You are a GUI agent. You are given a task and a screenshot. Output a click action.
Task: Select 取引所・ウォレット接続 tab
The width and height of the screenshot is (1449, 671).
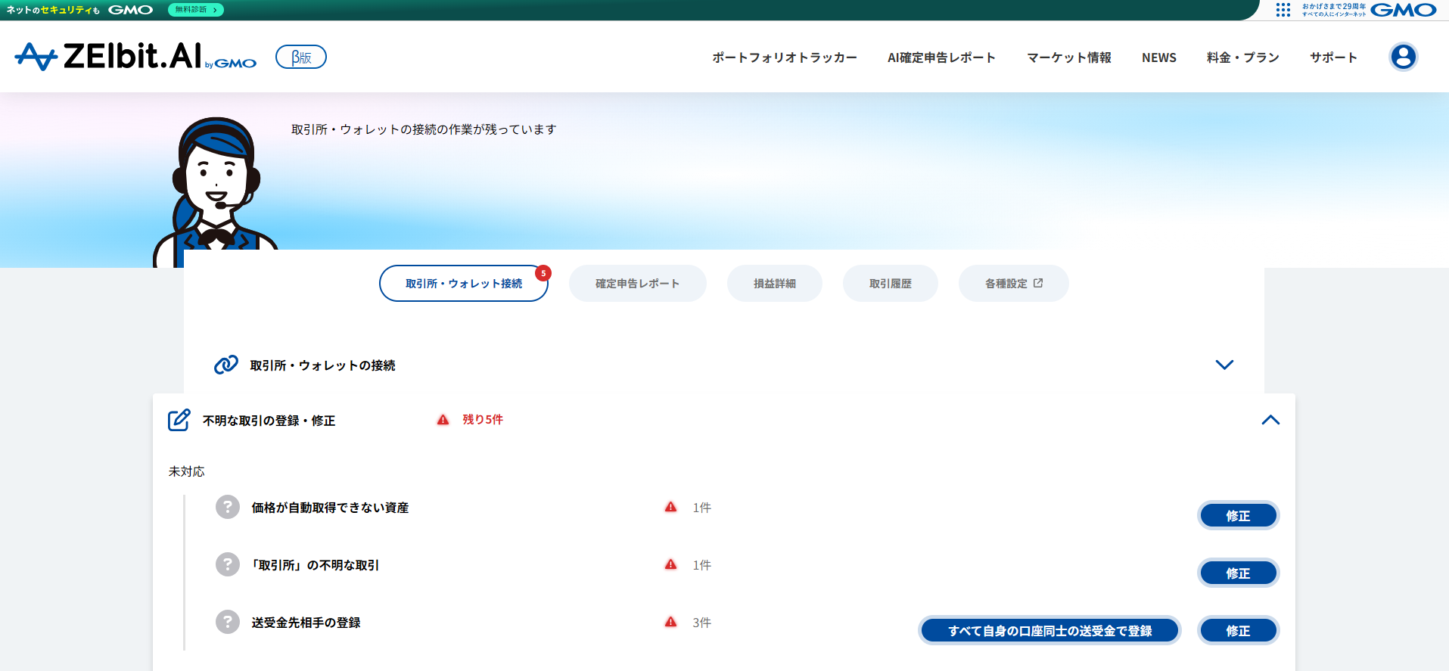point(464,284)
